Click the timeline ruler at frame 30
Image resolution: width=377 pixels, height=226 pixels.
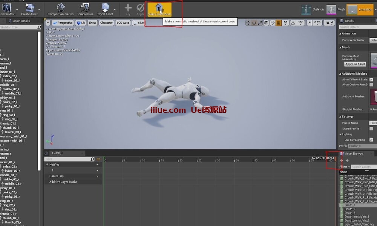click(x=218, y=160)
